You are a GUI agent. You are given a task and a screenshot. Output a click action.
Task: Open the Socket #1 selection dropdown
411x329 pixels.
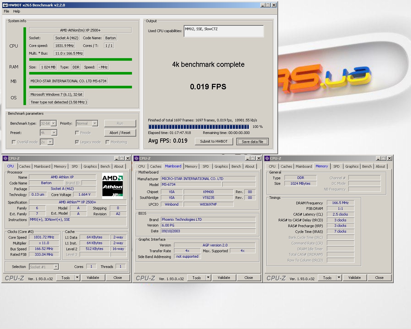click(56, 267)
